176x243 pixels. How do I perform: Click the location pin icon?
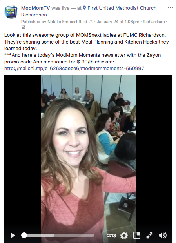click(x=84, y=8)
